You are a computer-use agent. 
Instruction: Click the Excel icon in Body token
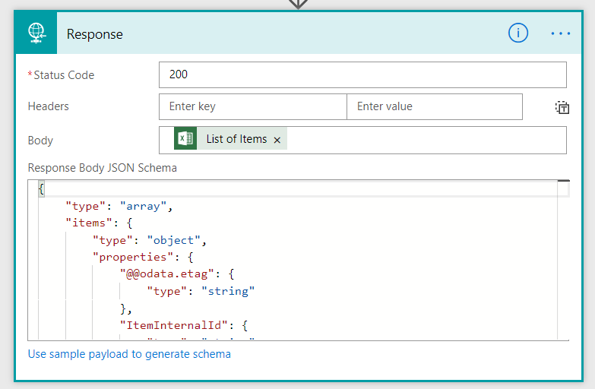click(184, 139)
